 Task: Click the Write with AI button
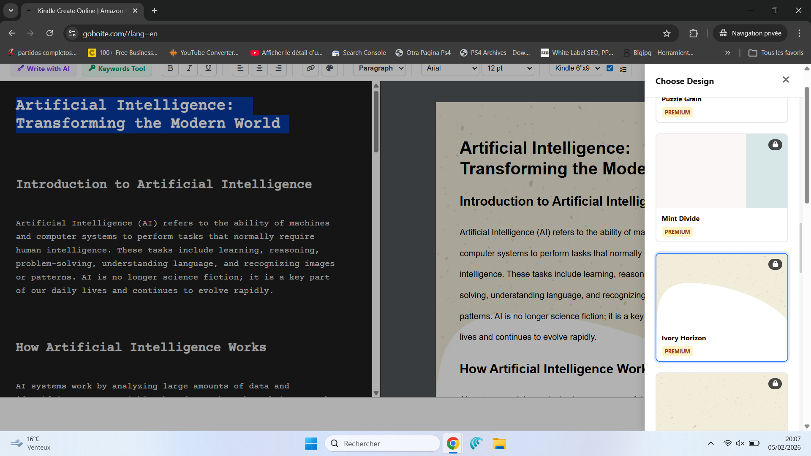pos(44,68)
